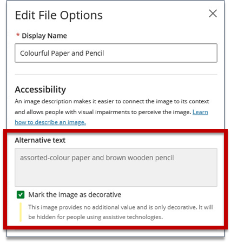The image size is (231, 243).
Task: Select 'assorted-colour paper and brown wooden pencil' text
Action: point(97,158)
